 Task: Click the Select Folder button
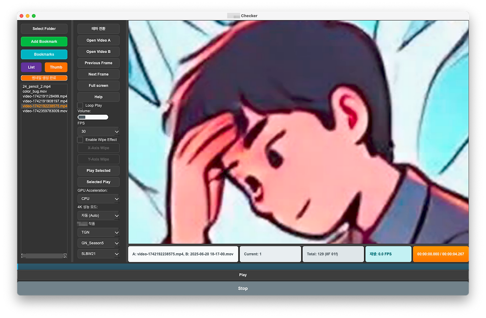pyautogui.click(x=44, y=29)
